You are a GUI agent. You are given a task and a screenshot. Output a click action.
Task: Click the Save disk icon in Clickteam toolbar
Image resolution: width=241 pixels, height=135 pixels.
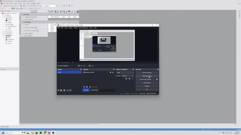coord(6,6)
